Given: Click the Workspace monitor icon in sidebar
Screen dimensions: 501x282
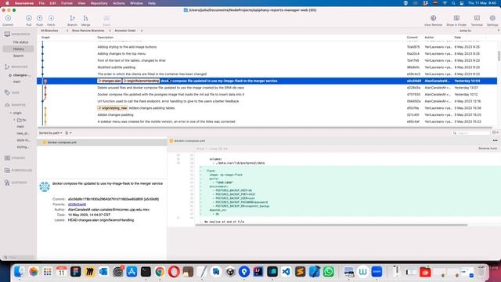Looking at the screenshot, I should [7, 34].
